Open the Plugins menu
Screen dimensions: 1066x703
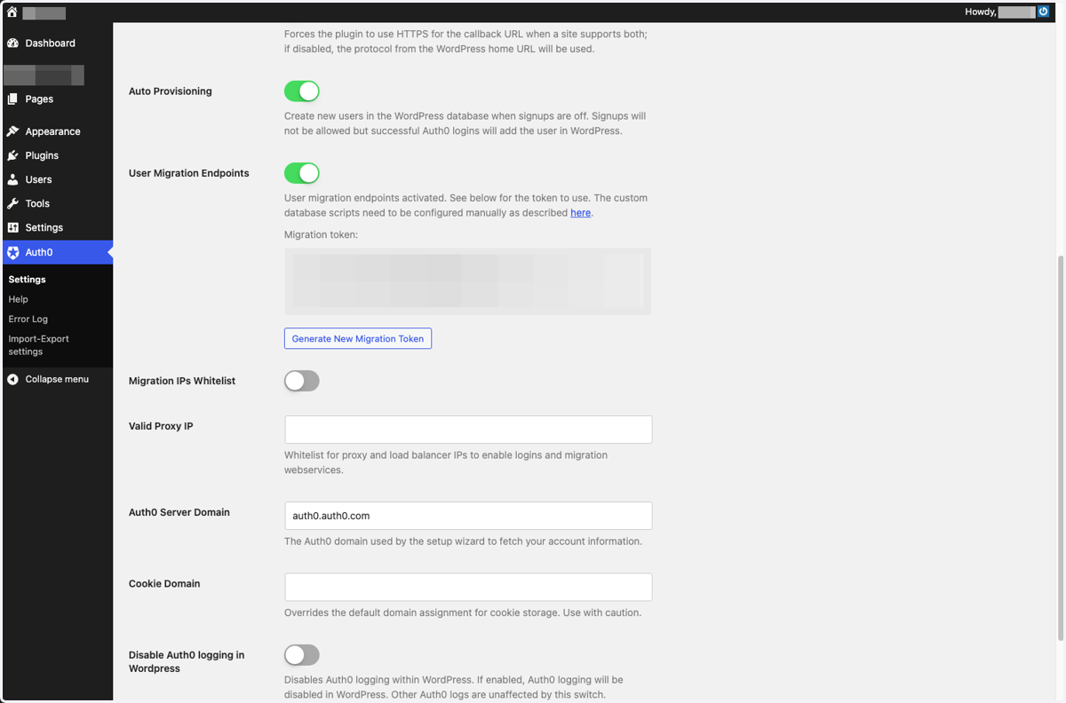coord(57,155)
